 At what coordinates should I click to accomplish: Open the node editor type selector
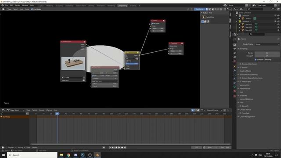4,9
